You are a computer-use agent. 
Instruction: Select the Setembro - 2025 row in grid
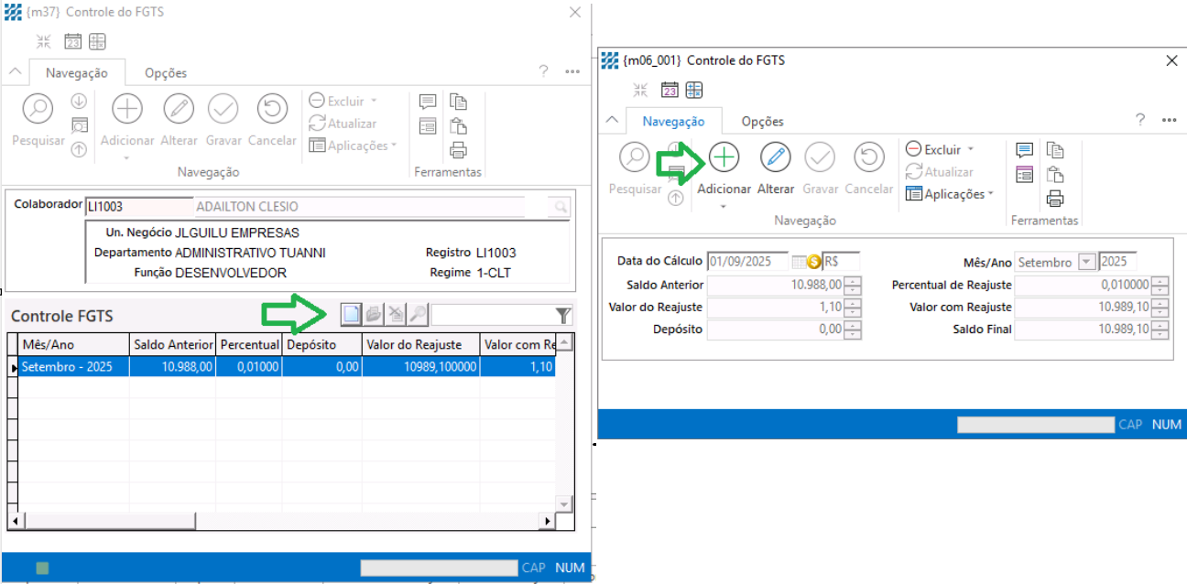click(x=73, y=367)
